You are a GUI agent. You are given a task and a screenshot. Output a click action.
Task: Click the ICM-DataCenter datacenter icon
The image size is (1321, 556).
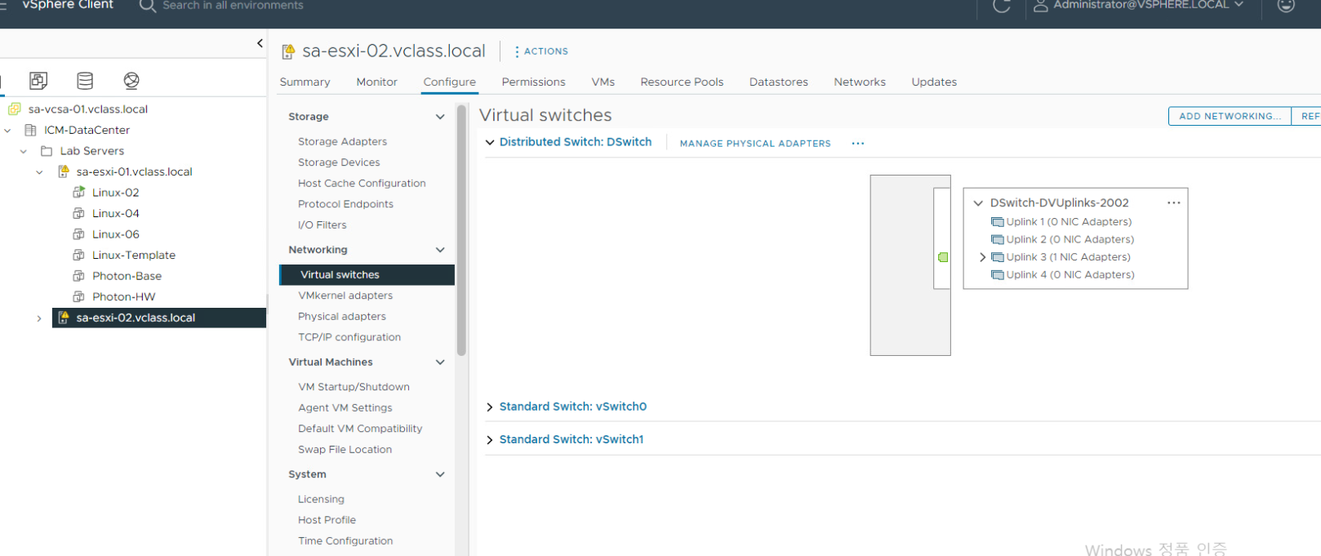[31, 130]
